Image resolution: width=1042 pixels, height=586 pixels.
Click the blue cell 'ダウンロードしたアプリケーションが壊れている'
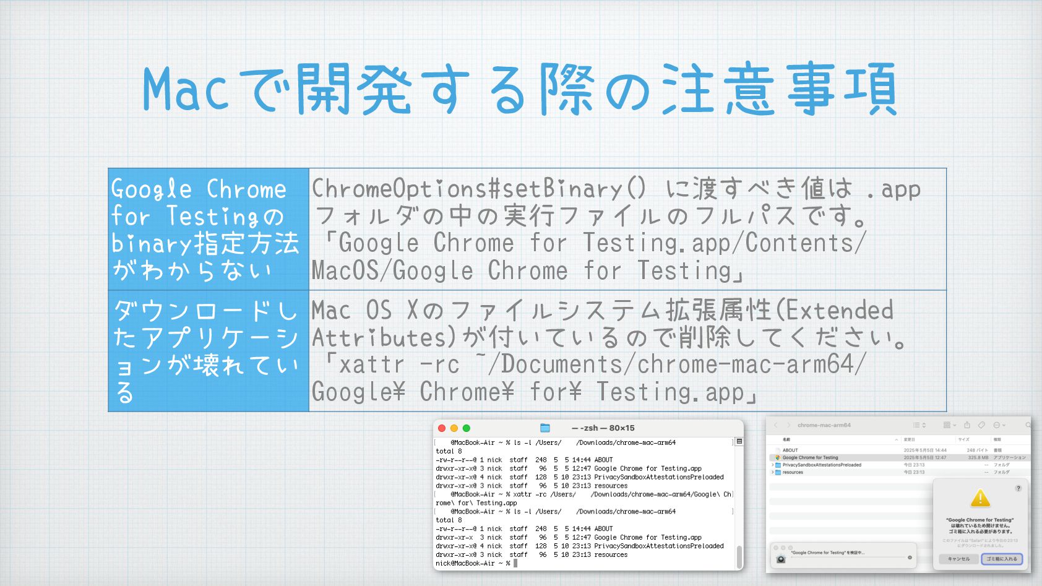pos(209,351)
